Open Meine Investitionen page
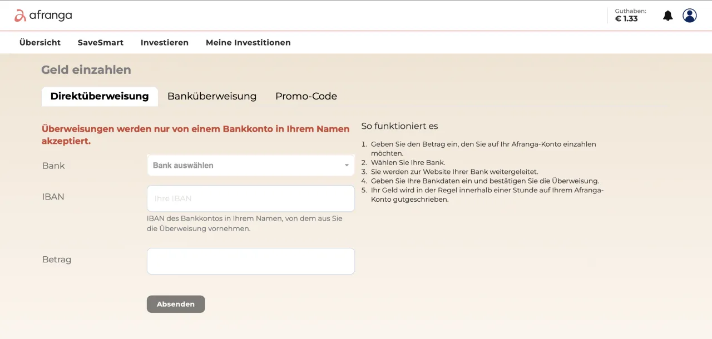The width and height of the screenshot is (712, 339). click(x=248, y=42)
